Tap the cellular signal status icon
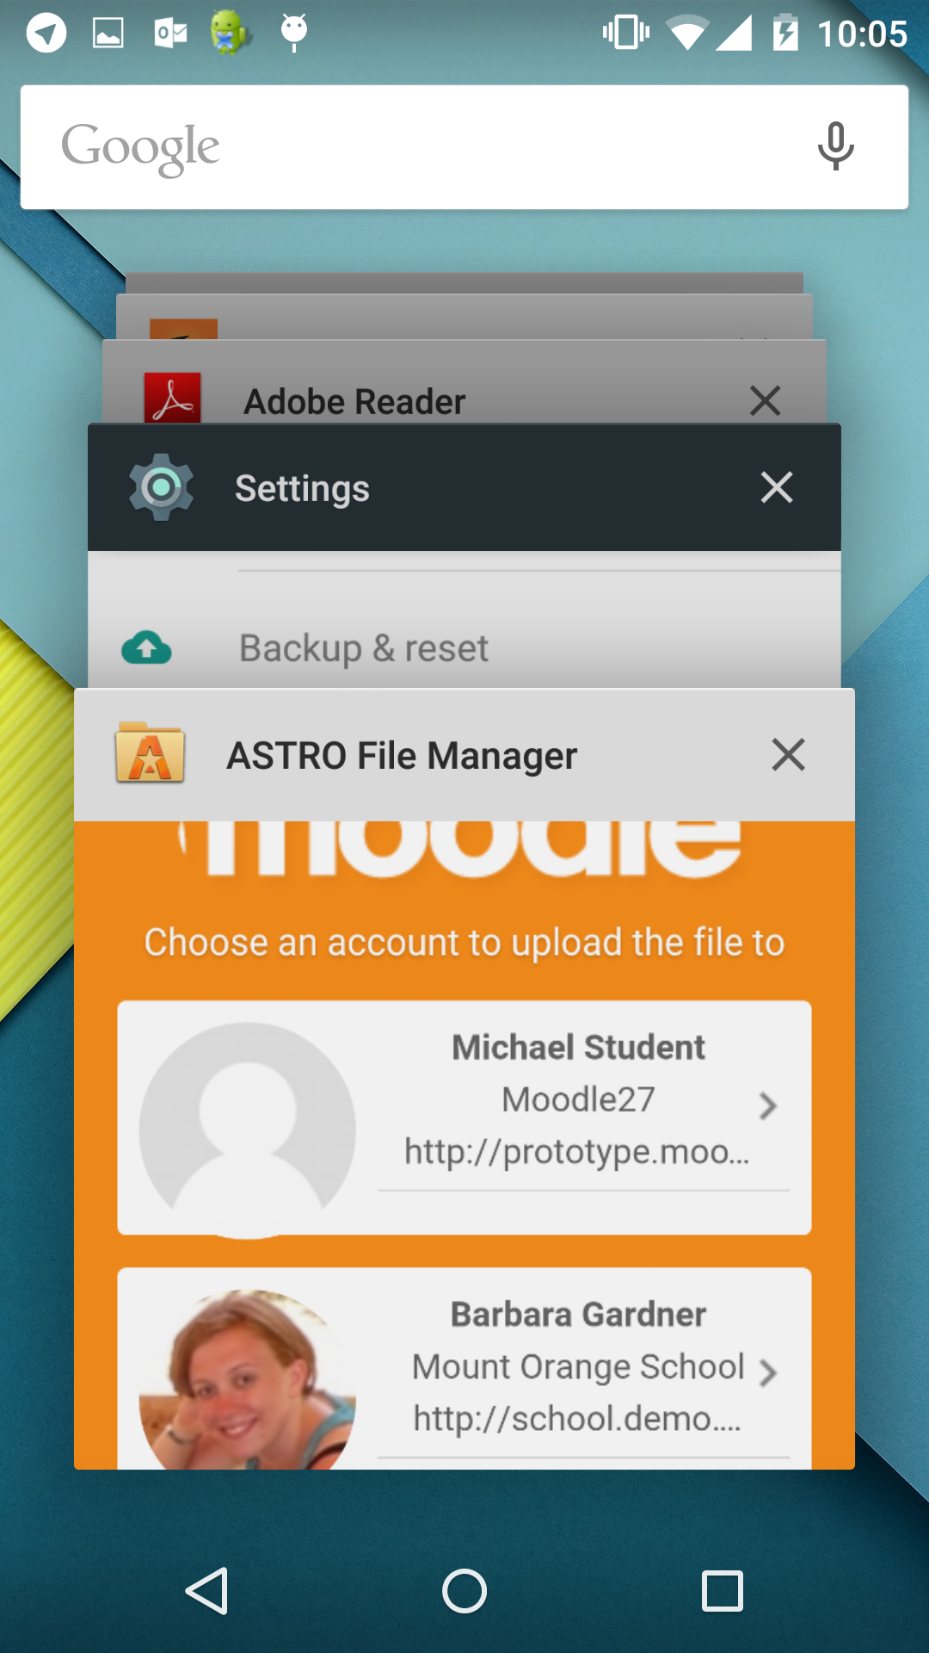Image resolution: width=929 pixels, height=1653 pixels. click(735, 34)
